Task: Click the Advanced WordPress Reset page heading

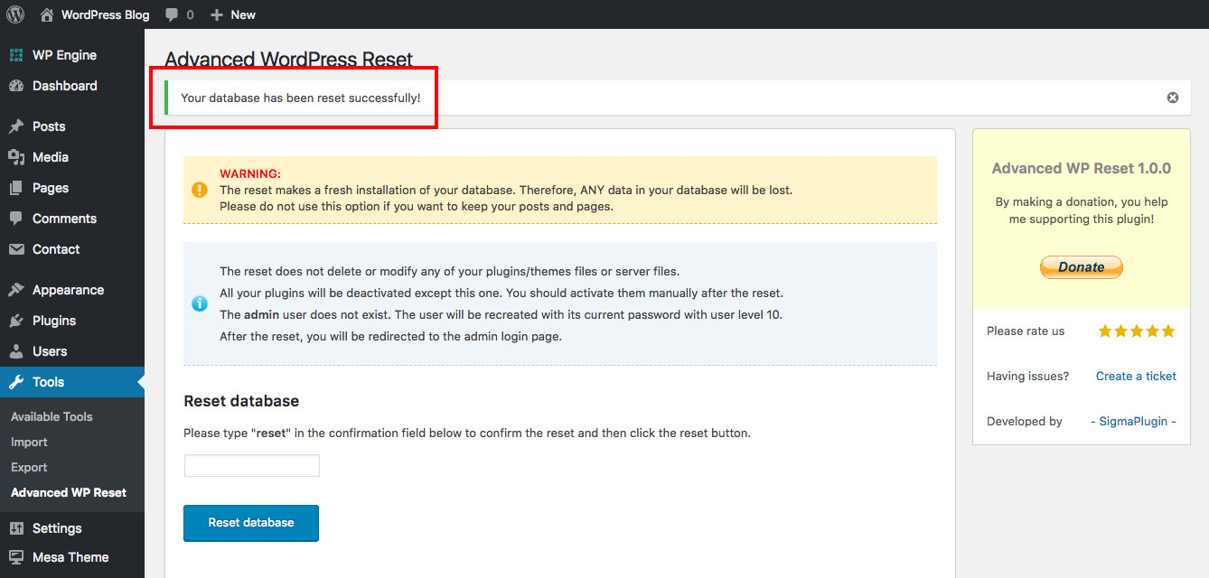Action: 289,60
